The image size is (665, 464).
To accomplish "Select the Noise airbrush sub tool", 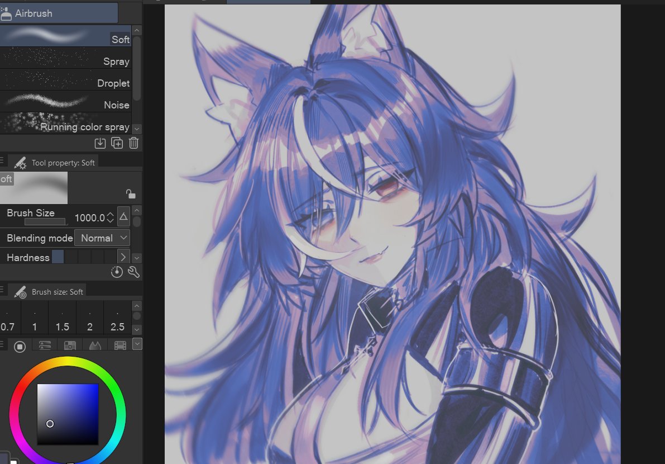I will point(65,101).
